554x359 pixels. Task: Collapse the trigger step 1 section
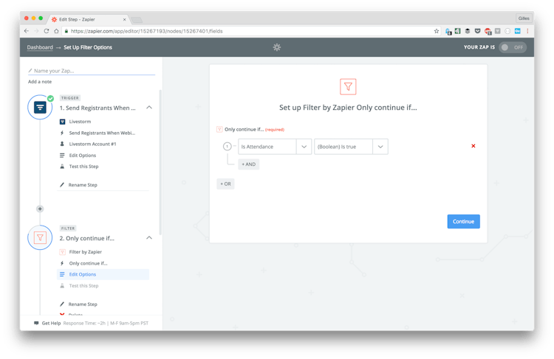[x=149, y=108]
